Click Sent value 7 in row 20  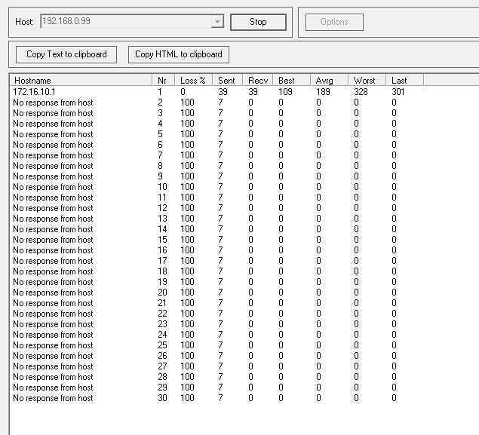[220, 293]
